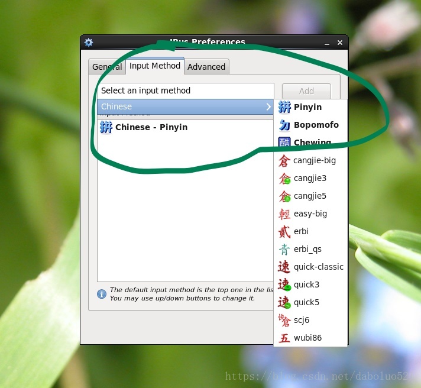Click the scj6 icon
The width and height of the screenshot is (421, 388).
[284, 320]
